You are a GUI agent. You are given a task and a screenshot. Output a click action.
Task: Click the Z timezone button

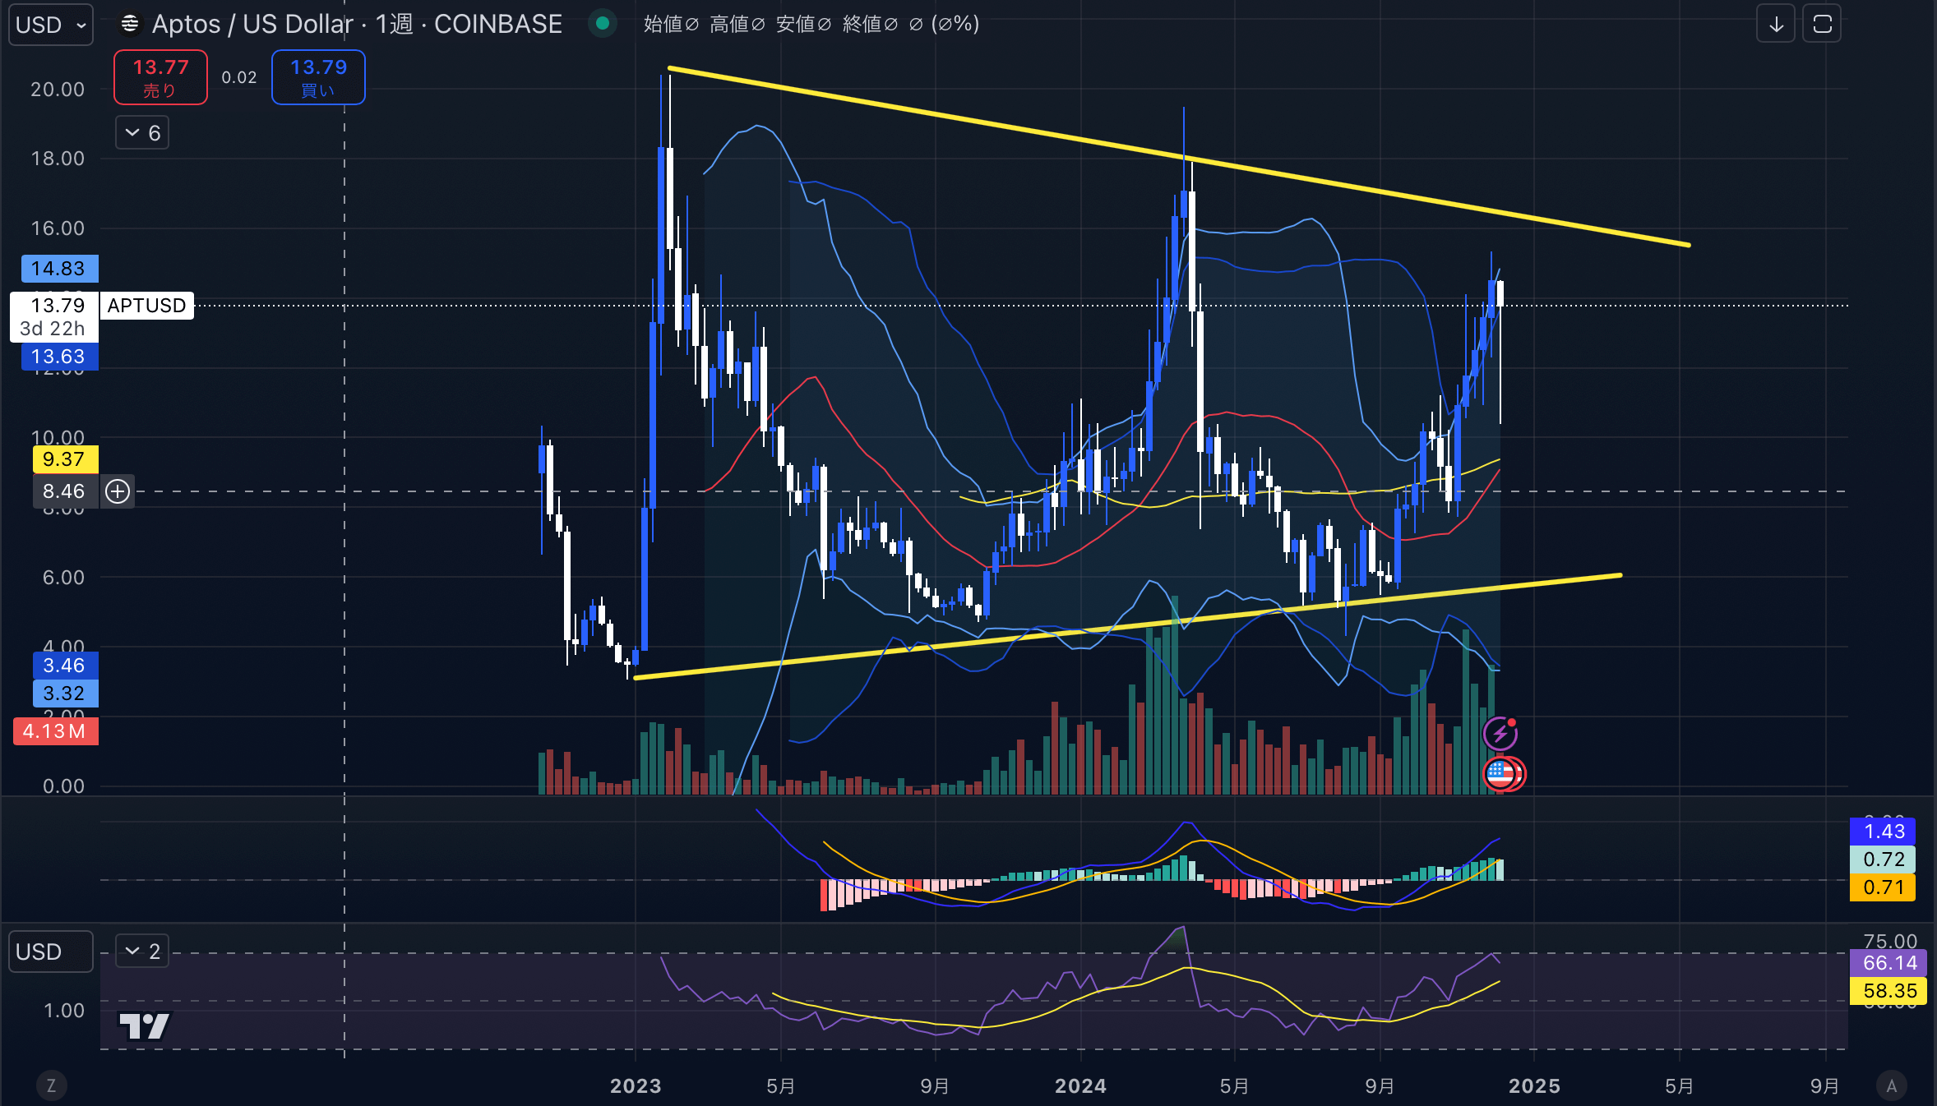tap(51, 1085)
